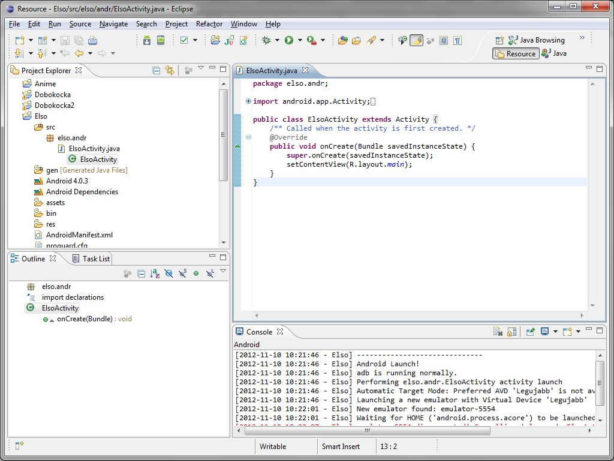Click the New wizard toolbar icon
The width and height of the screenshot is (614, 461).
20,40
